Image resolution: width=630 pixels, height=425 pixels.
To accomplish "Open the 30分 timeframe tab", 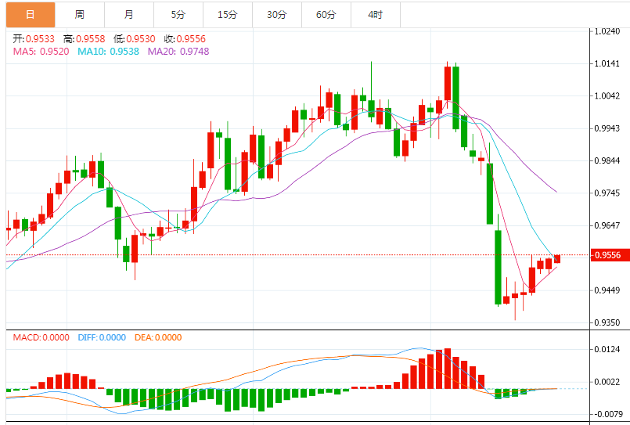I will point(277,15).
